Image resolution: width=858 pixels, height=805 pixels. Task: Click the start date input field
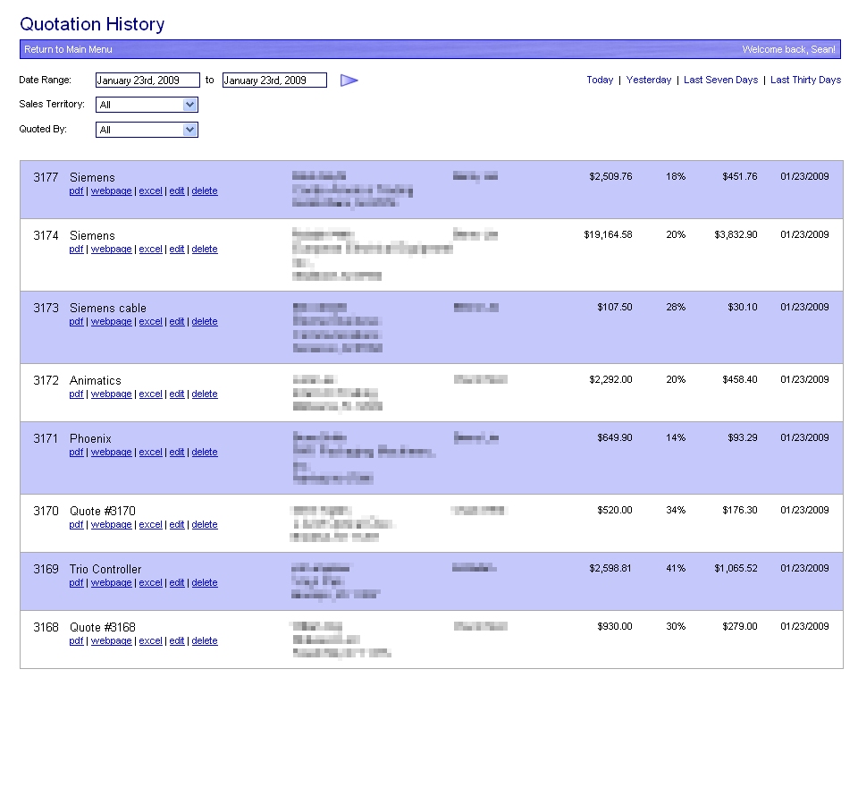click(x=147, y=80)
